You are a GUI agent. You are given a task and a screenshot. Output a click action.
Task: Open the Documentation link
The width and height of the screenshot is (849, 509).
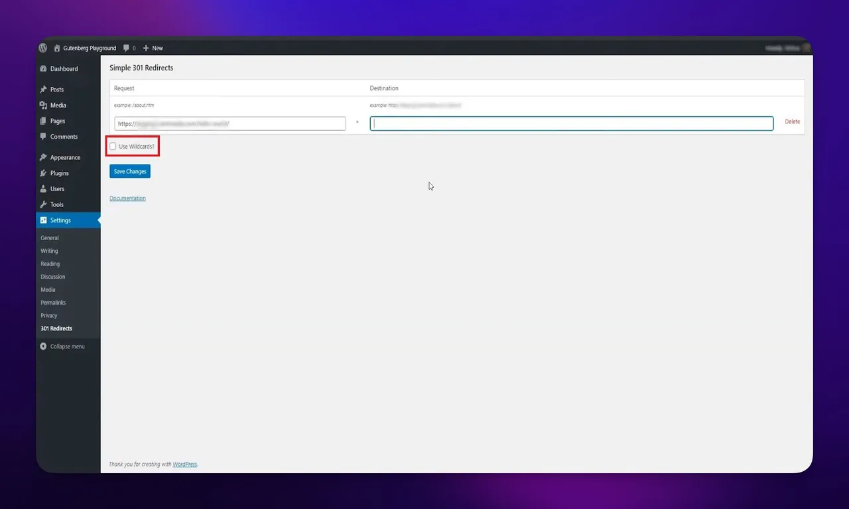(x=127, y=198)
